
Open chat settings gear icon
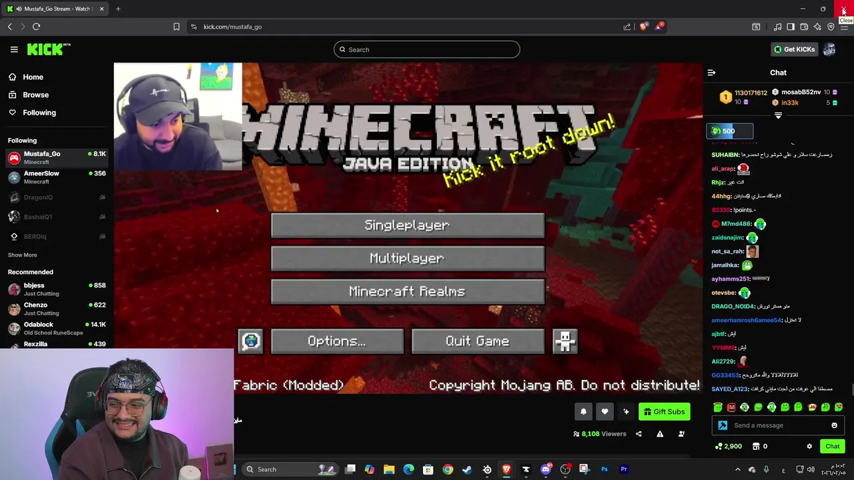point(809,447)
